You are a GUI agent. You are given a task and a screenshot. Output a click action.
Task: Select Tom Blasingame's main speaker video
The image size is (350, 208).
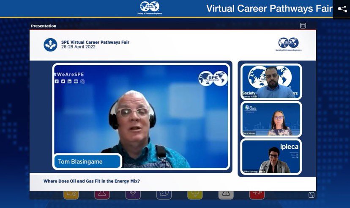click(141, 116)
